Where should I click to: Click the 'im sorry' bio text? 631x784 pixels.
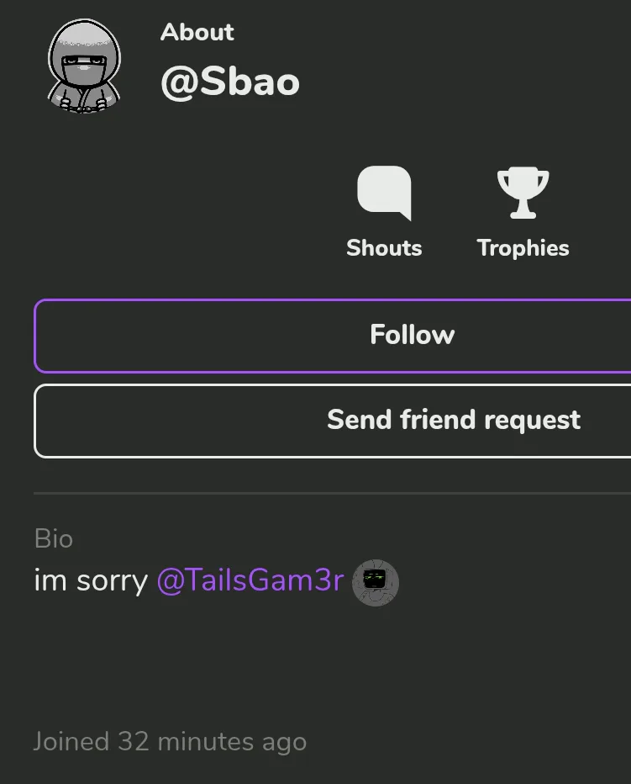point(91,580)
